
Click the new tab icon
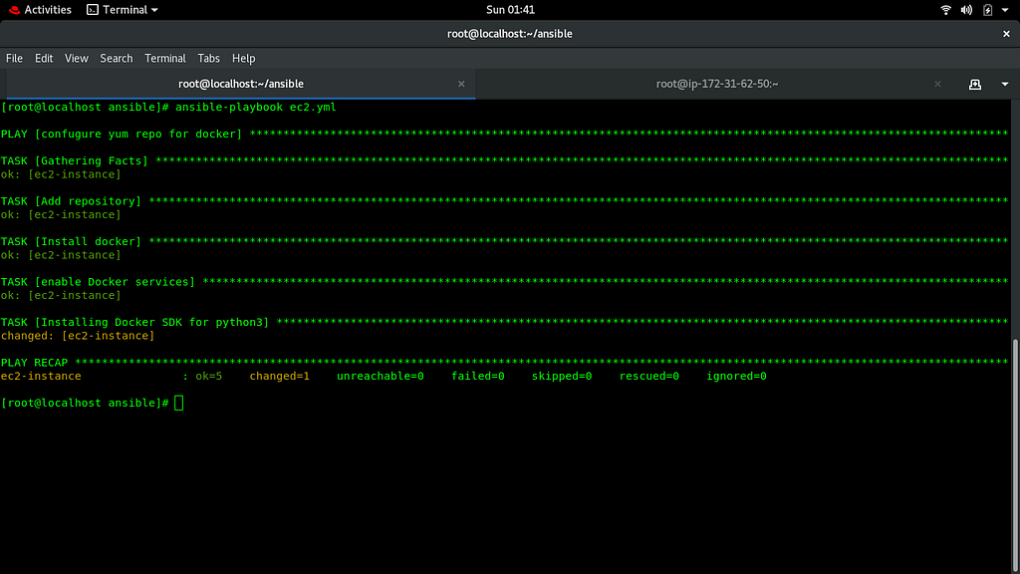click(974, 84)
